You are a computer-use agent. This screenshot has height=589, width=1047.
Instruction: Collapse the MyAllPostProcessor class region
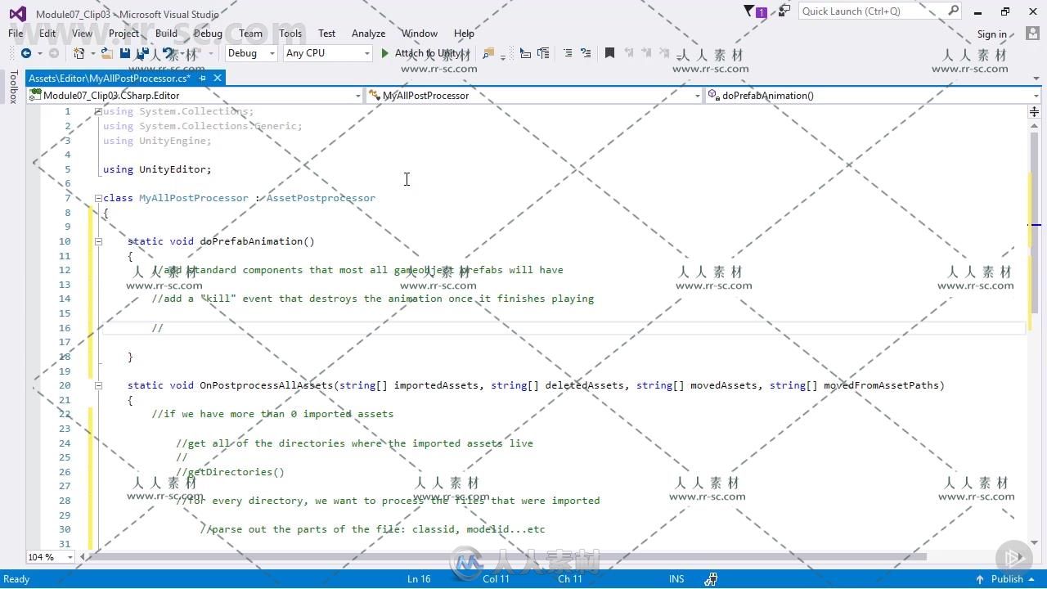(98, 198)
